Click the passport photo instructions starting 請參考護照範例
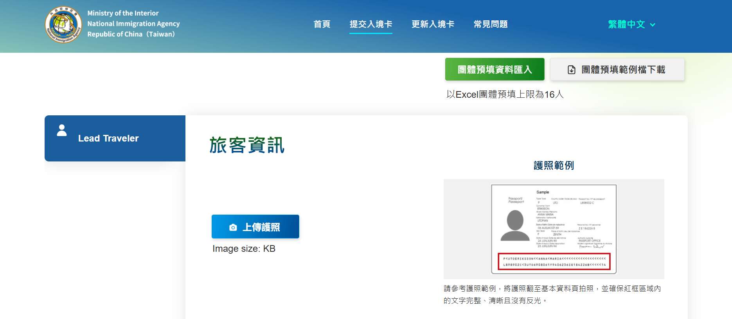This screenshot has height=319, width=732. click(x=552, y=294)
